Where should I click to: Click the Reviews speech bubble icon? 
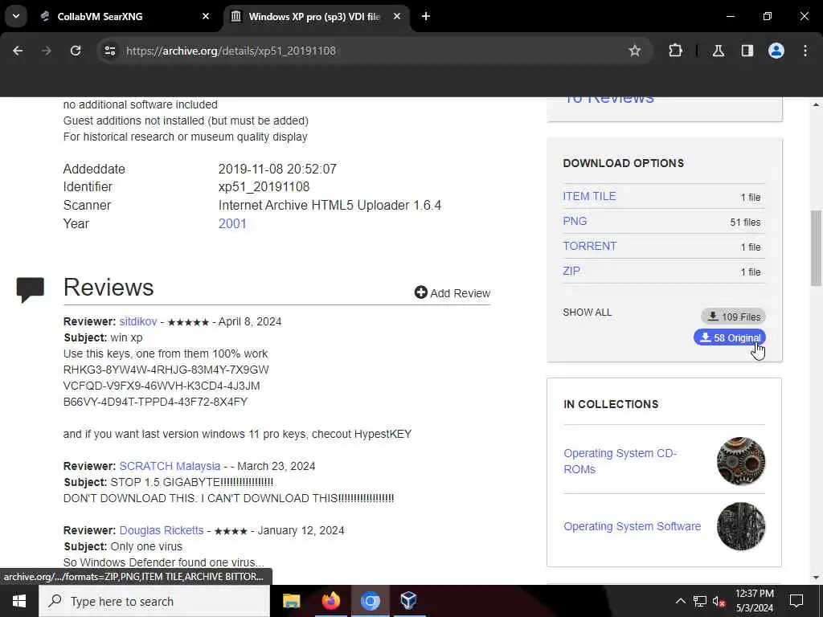30,290
